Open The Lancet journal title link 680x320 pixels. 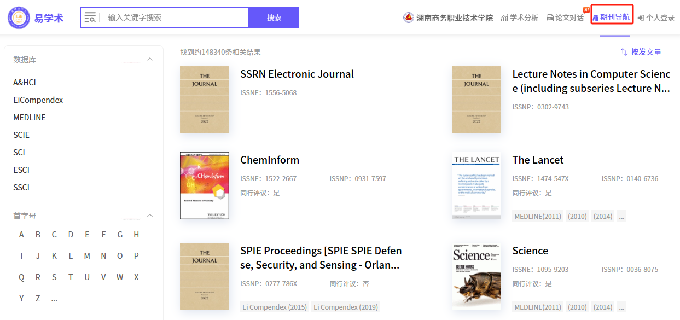point(538,160)
